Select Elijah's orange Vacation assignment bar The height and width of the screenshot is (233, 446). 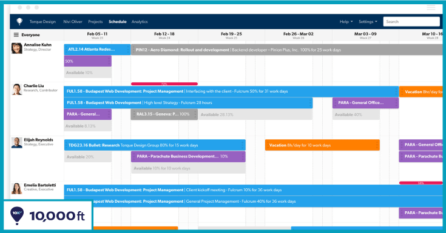[x=322, y=145]
